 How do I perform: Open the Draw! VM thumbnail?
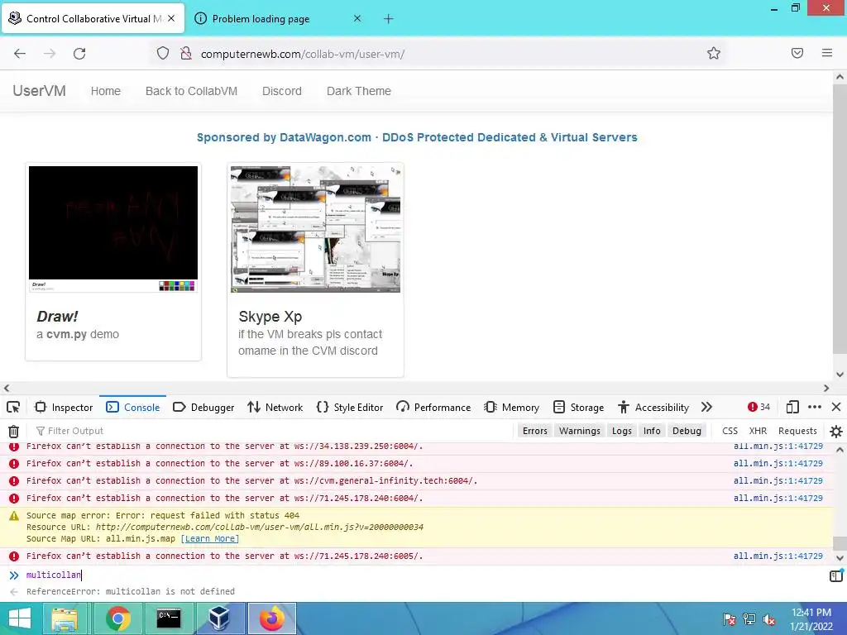coord(112,229)
